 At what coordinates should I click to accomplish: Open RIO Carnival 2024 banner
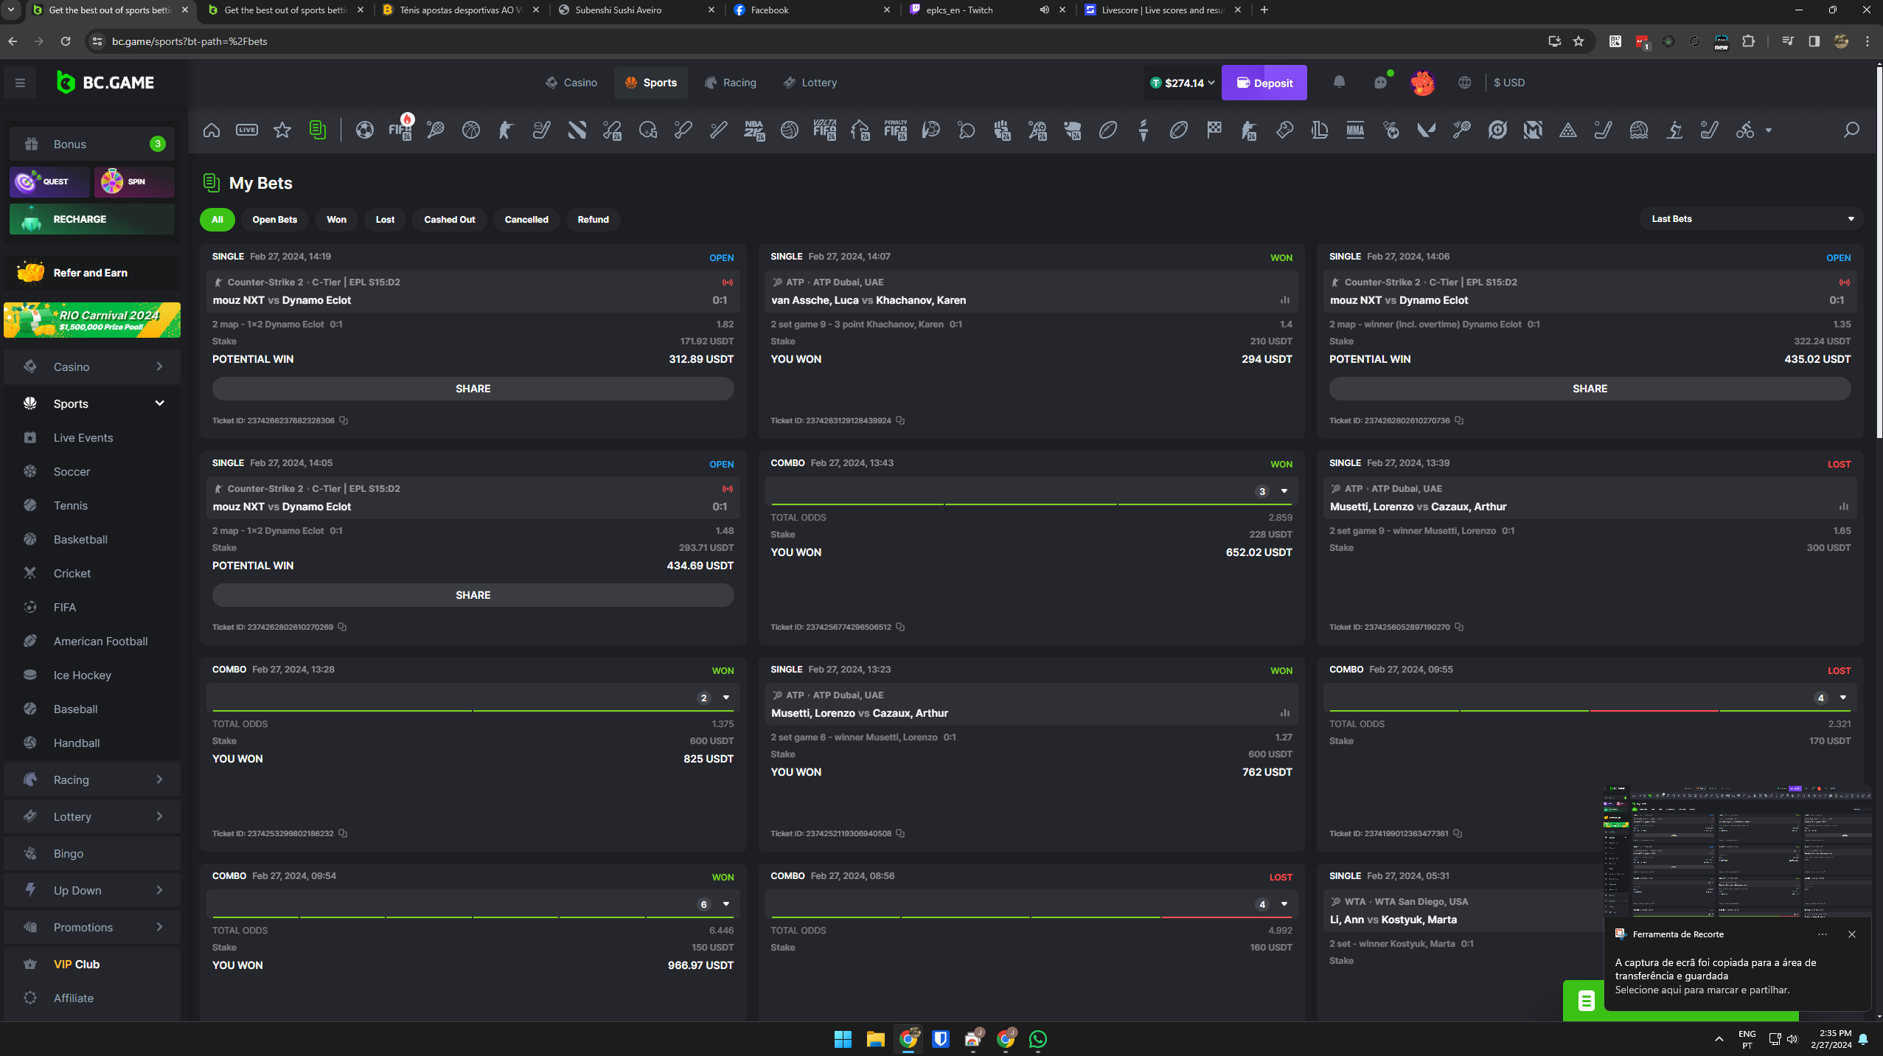[92, 320]
